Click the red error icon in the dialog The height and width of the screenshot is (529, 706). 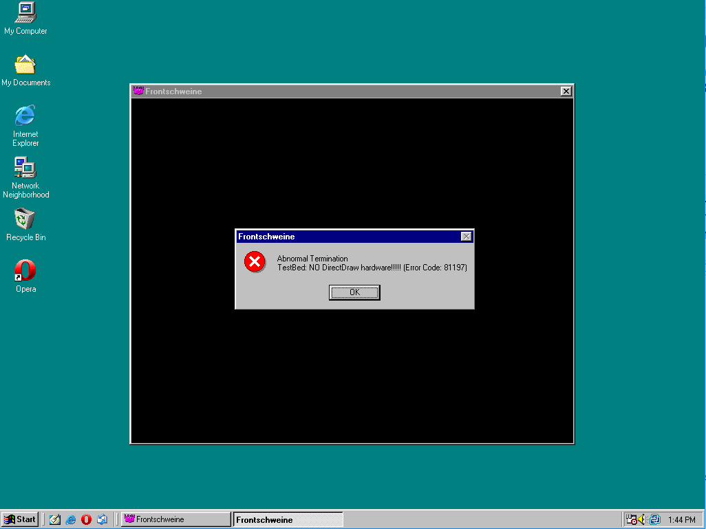(255, 262)
